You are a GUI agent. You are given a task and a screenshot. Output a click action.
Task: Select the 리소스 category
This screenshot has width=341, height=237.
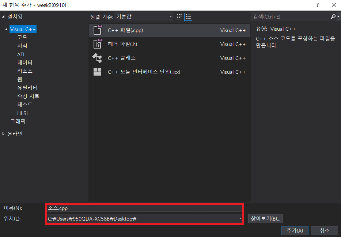(x=25, y=71)
